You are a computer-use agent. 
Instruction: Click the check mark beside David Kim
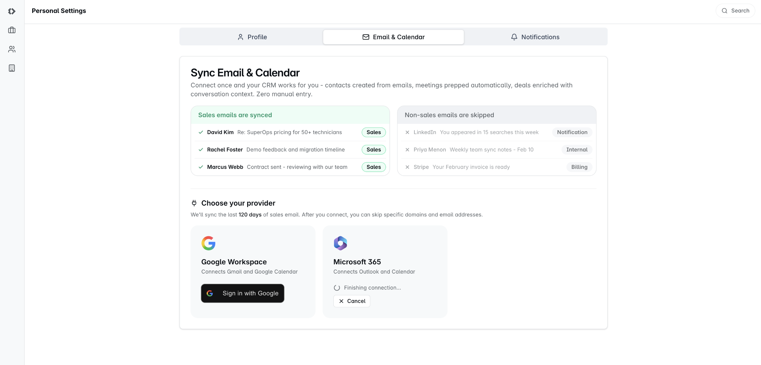(x=201, y=132)
